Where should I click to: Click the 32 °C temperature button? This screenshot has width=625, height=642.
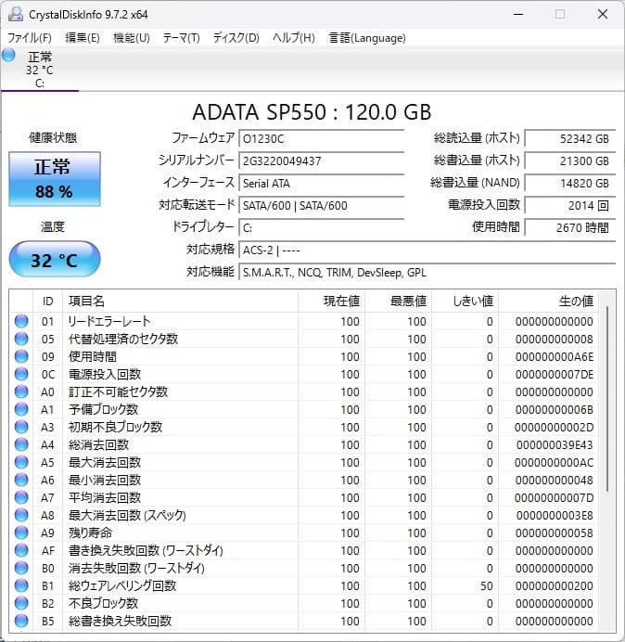pyautogui.click(x=55, y=259)
